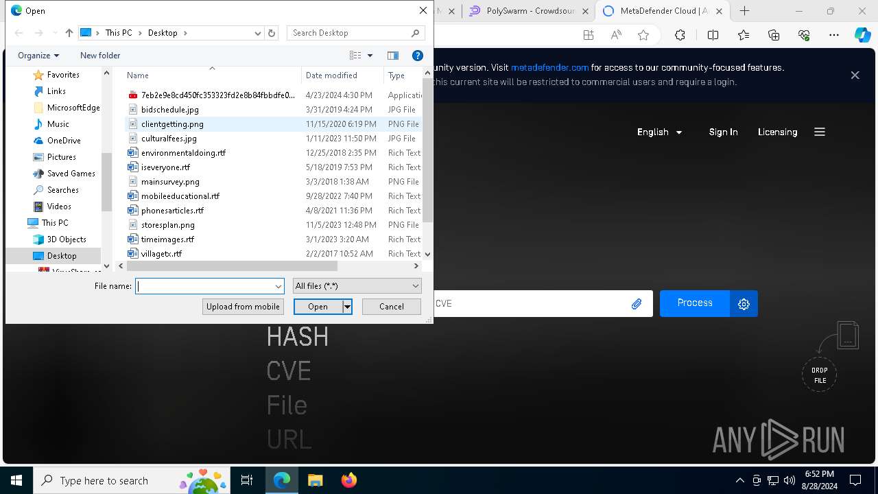Open the dialog help question mark
The width and height of the screenshot is (878, 494).
(417, 56)
